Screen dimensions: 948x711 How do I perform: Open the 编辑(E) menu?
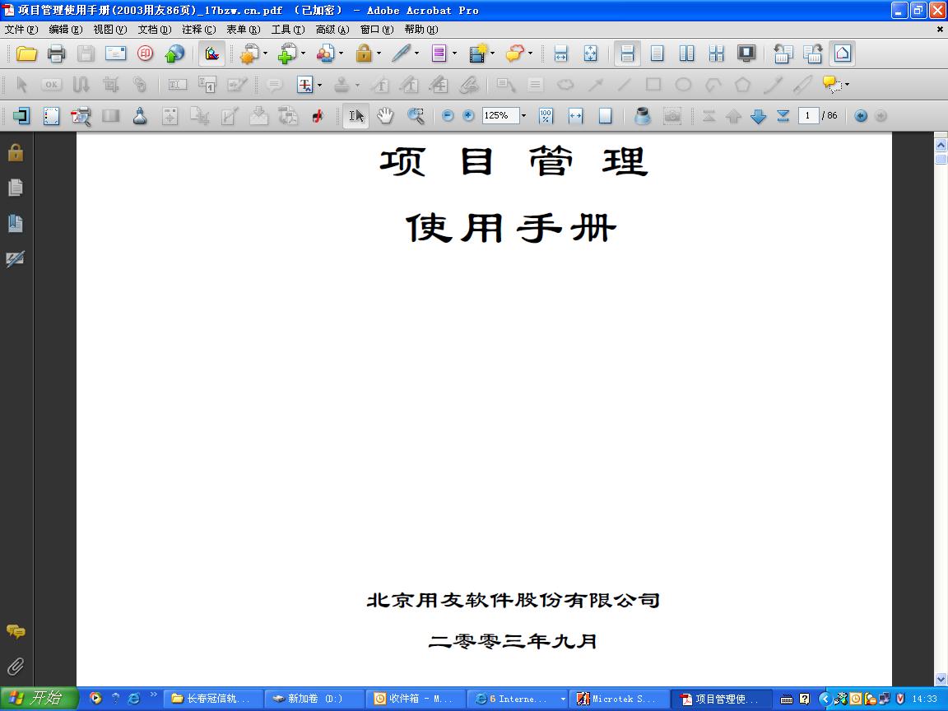tap(65, 30)
